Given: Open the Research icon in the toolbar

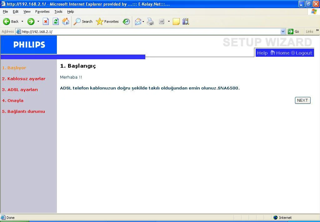Looking at the screenshot, I should click(x=186, y=22).
